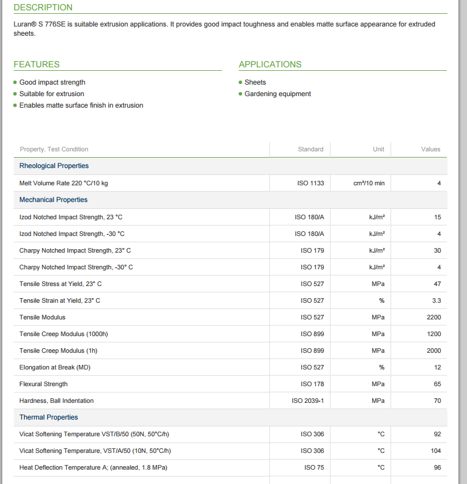Click 'ISO 179' in the Charpy -30° C row

(x=312, y=267)
